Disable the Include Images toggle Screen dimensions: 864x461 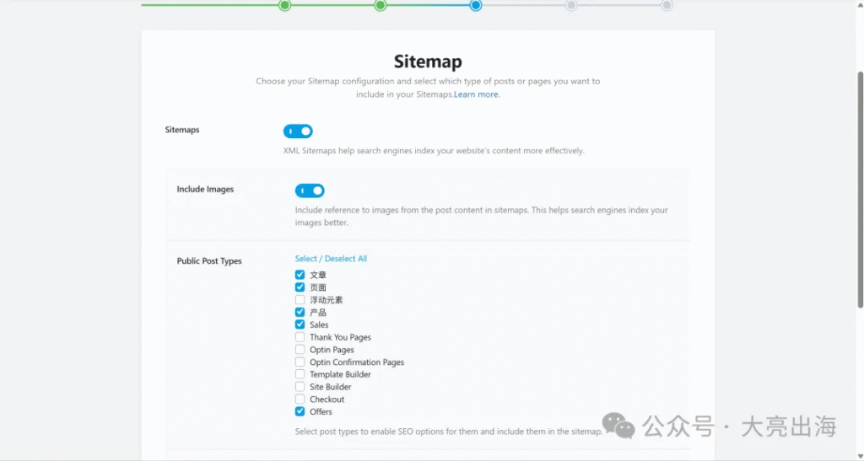point(310,190)
